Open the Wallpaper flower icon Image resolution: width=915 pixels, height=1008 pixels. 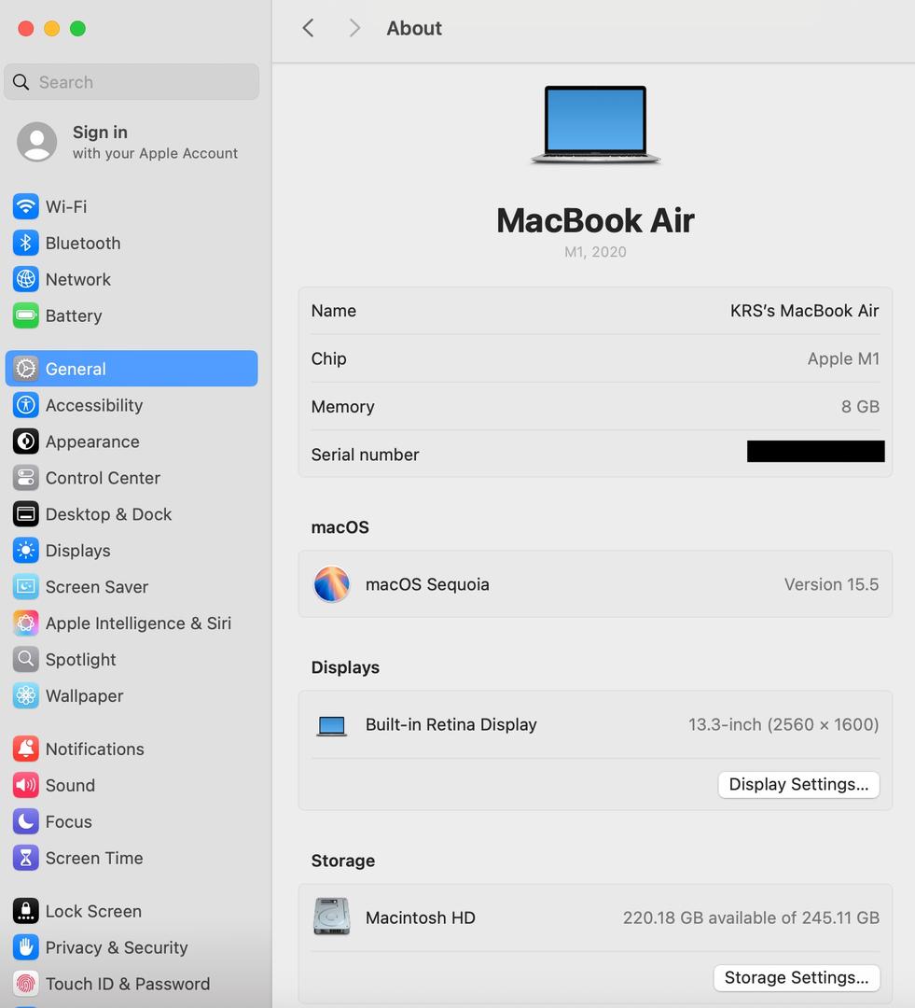(x=26, y=695)
